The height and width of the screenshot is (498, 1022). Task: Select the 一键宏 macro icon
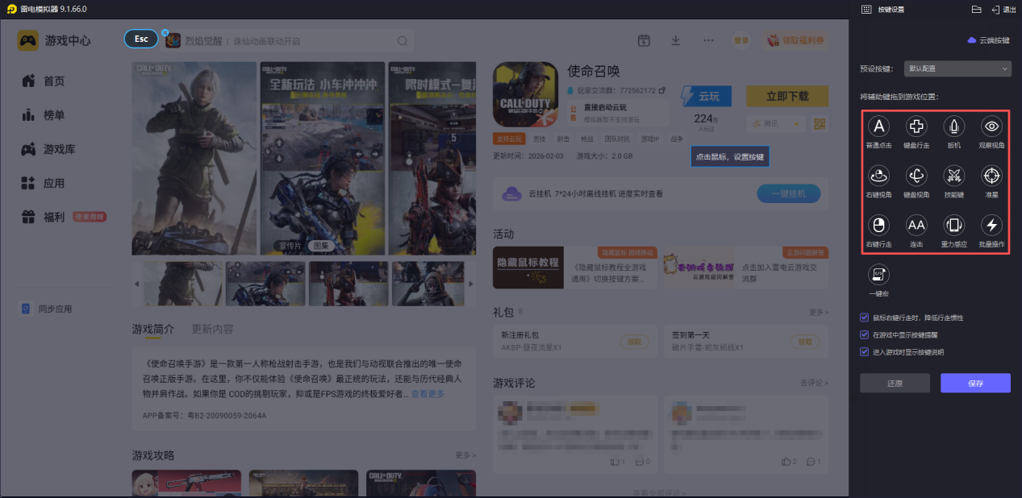(x=879, y=275)
